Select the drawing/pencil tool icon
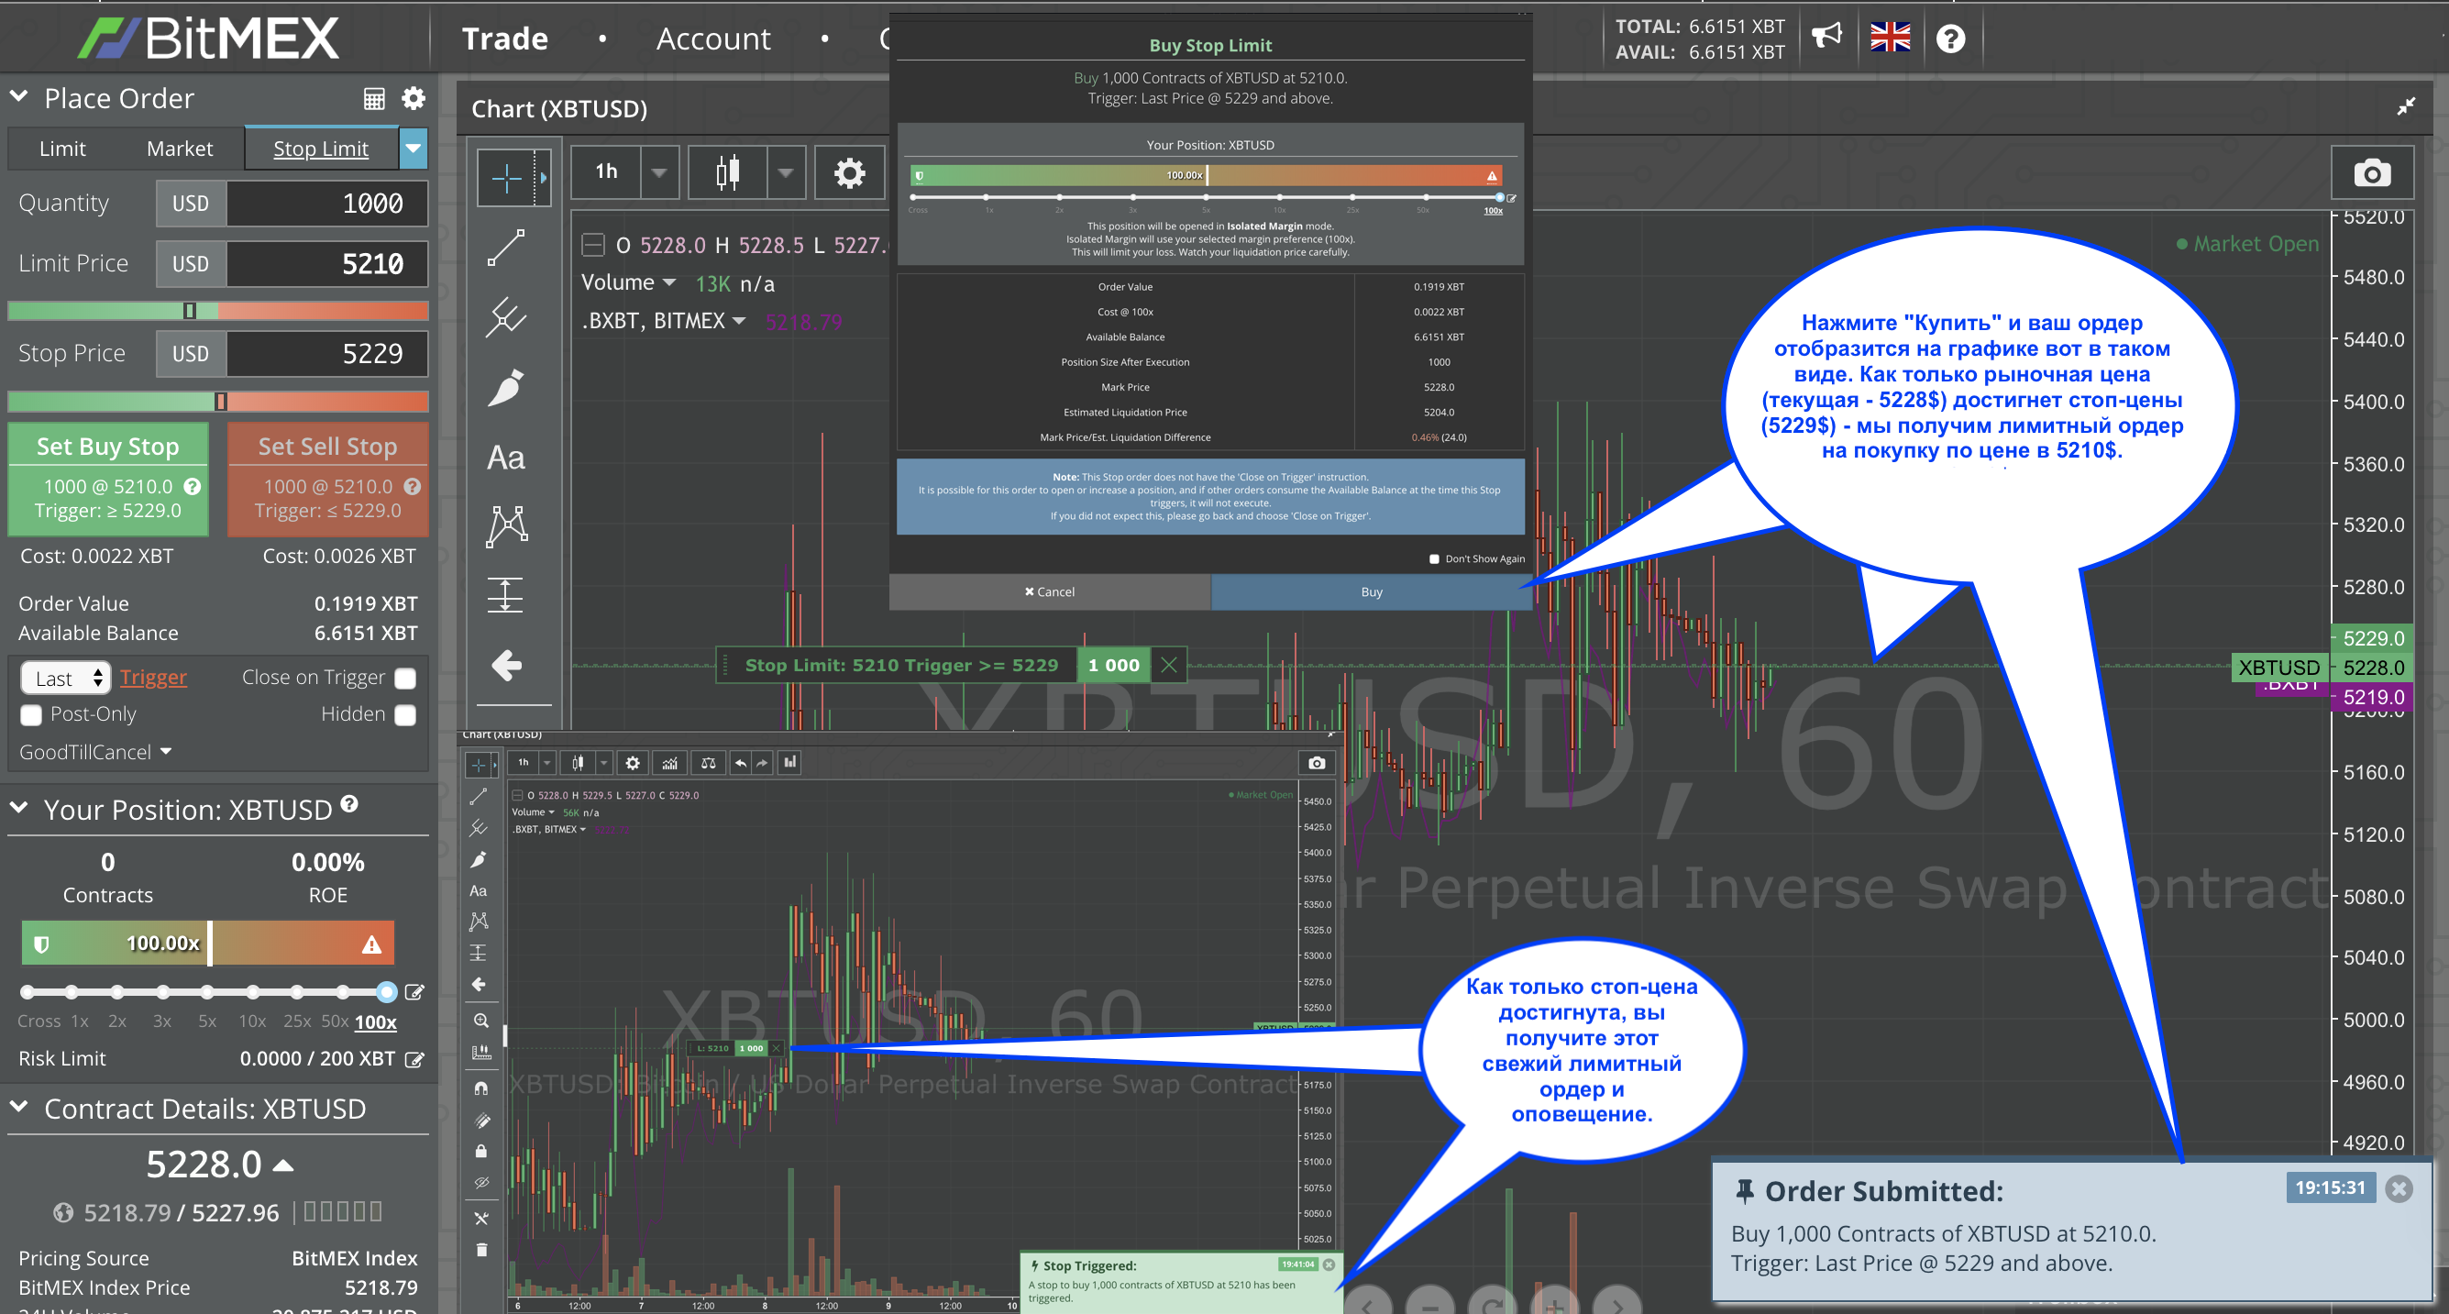Screen dimensions: 2449x1314 tap(507, 400)
